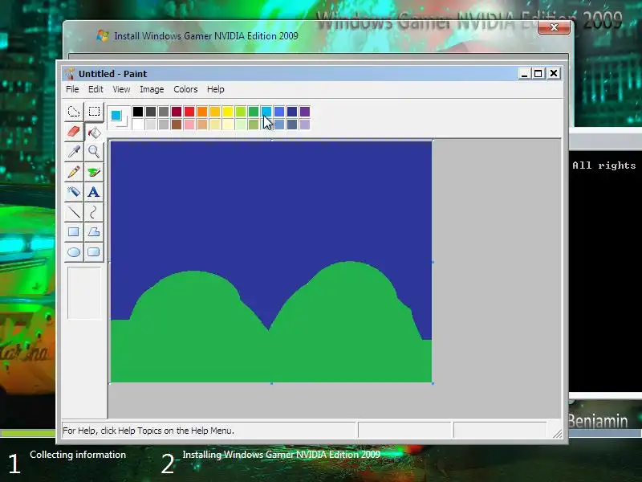
Task: Activate the Text tool
Action: tap(94, 192)
